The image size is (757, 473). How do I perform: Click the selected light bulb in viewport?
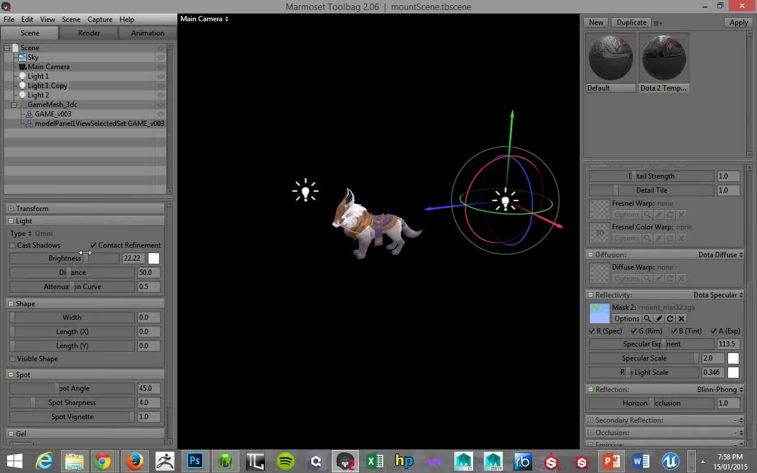click(x=505, y=201)
